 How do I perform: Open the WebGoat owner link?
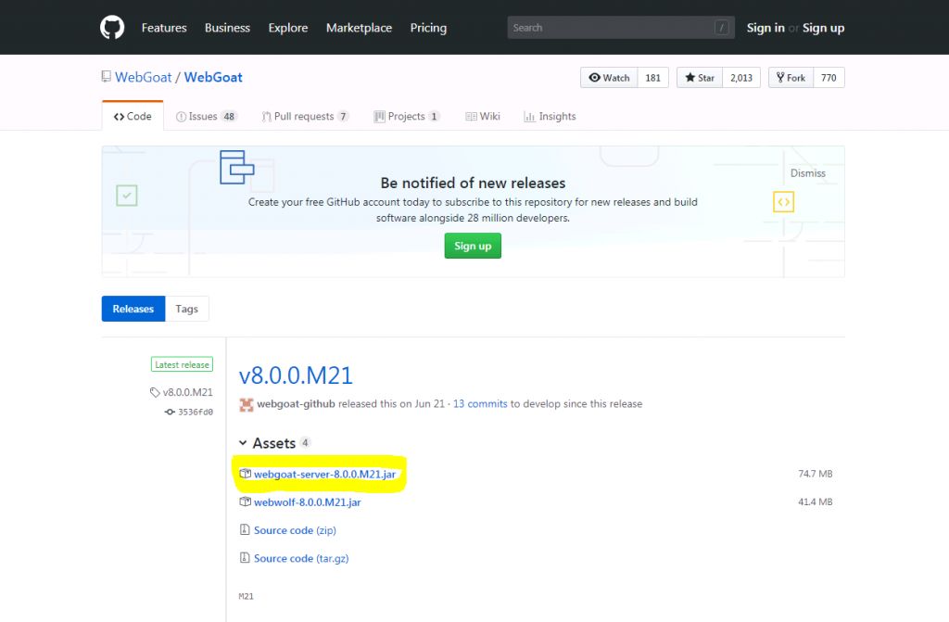click(x=144, y=78)
